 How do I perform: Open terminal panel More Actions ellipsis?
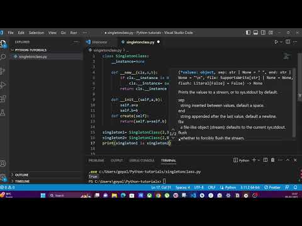click(280, 160)
